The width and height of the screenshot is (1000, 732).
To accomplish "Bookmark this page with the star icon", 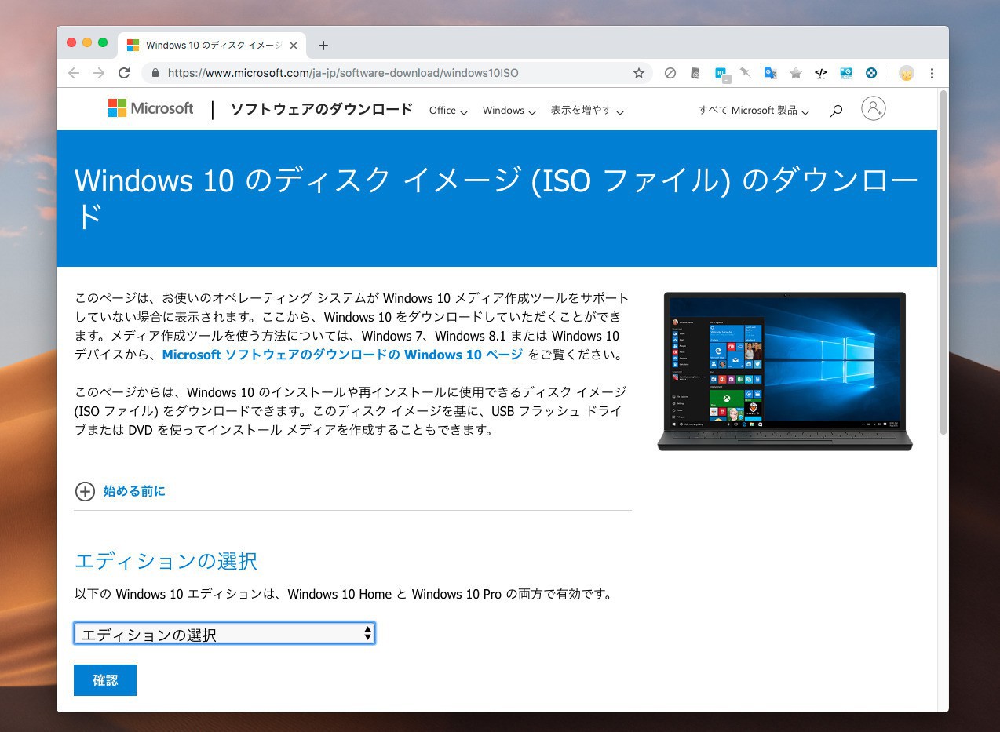I will [639, 73].
